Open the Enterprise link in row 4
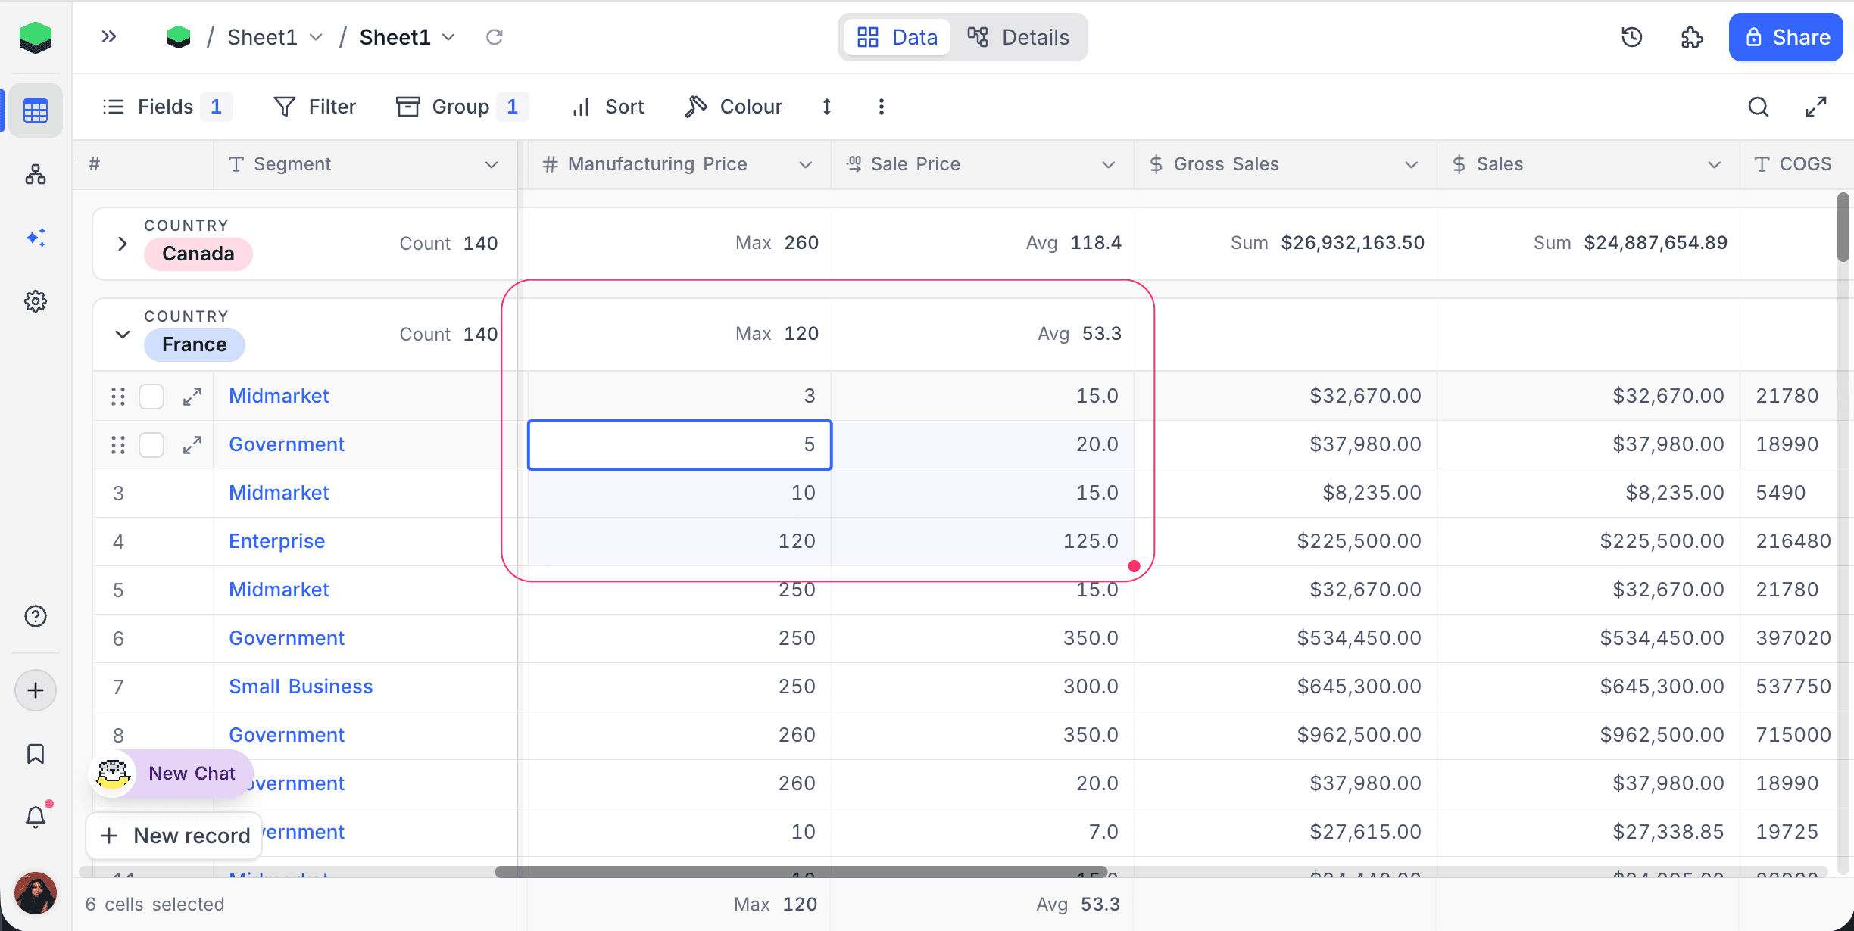 click(x=276, y=541)
